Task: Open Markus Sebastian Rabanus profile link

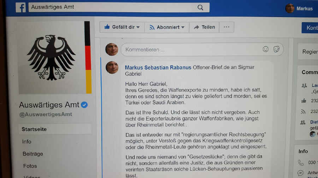Action: tap(158, 68)
